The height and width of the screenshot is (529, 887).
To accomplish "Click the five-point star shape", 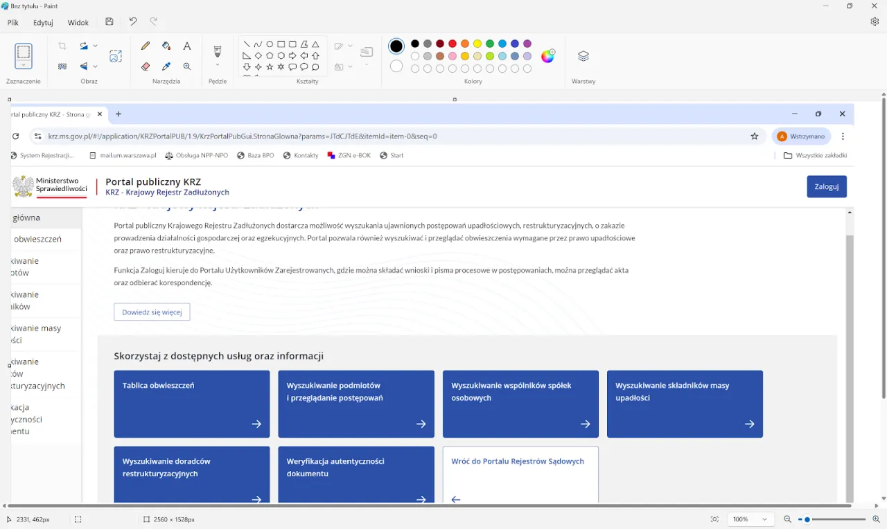I will pyautogui.click(x=270, y=67).
